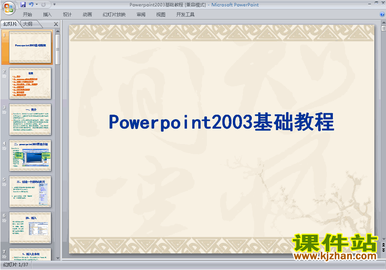Switch to the 大纲 outline tab
The width and height of the screenshot is (386, 270).
(x=28, y=24)
